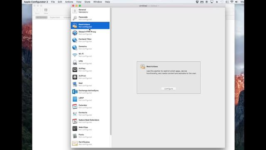Select the 'Passcode' row label
266x150 pixels.
[x=83, y=17]
